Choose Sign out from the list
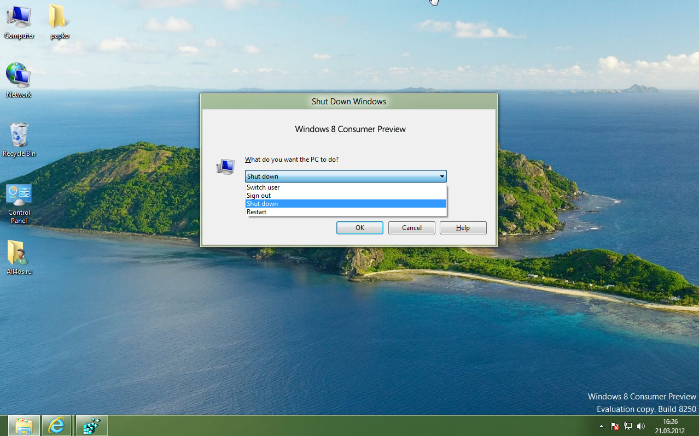 (346, 196)
